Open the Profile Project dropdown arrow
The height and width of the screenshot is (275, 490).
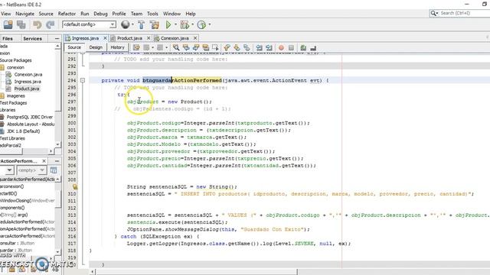click(209, 24)
